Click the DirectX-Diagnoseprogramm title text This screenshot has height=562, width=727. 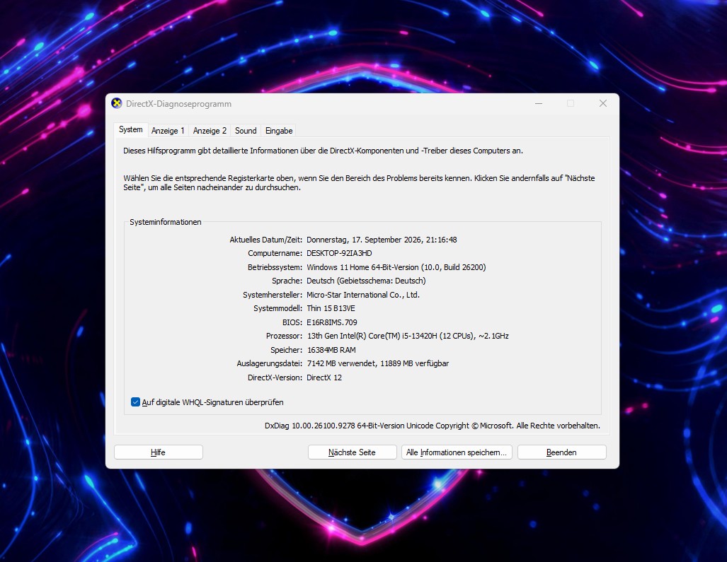178,104
